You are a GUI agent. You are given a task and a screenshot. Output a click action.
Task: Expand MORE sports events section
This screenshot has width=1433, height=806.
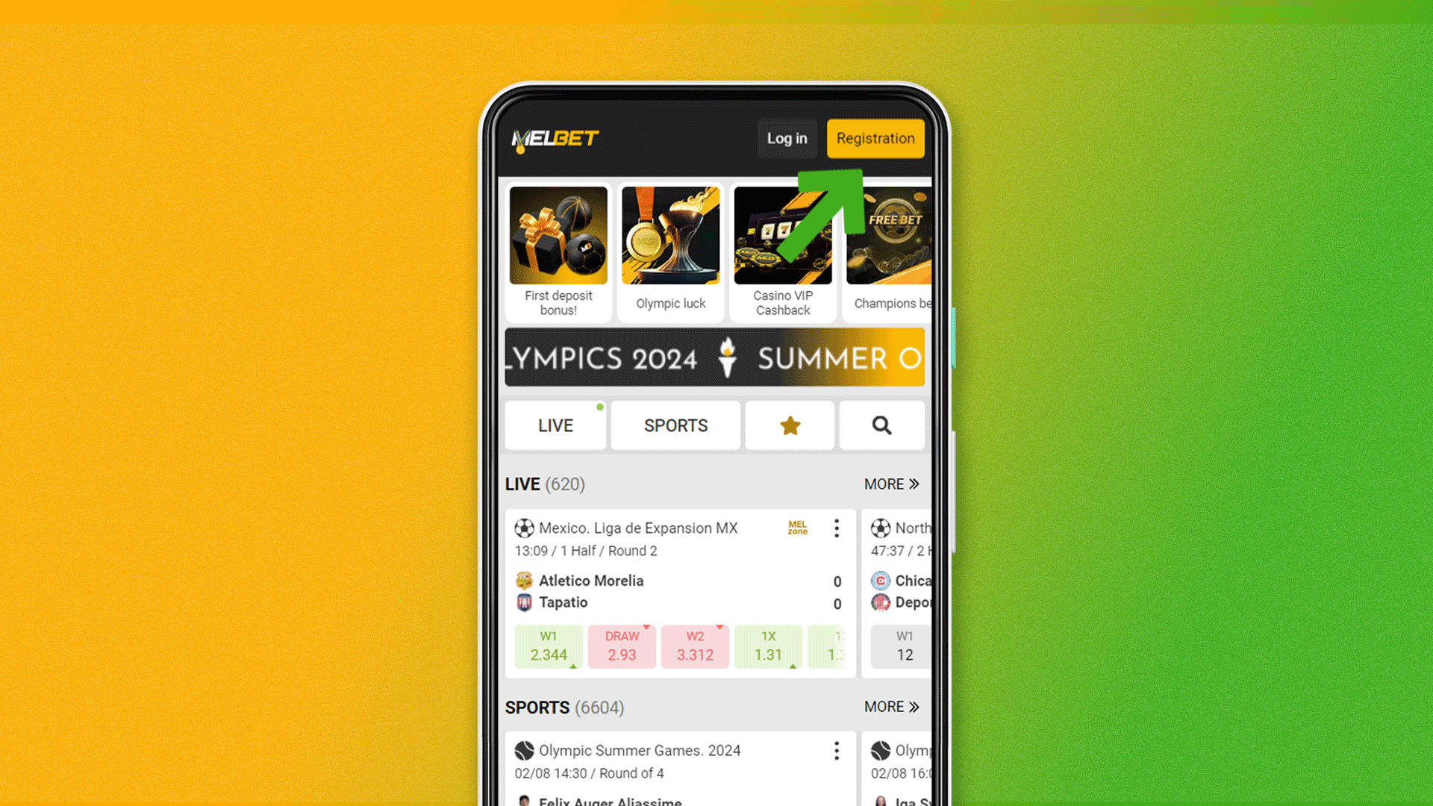click(x=889, y=707)
